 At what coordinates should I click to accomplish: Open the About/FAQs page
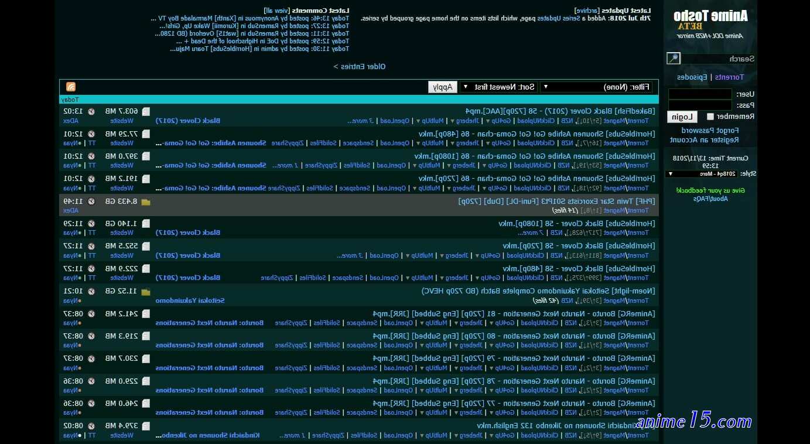[x=712, y=199]
